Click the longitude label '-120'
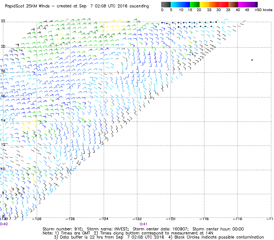This screenshot has width=274, height=240. click(171, 219)
